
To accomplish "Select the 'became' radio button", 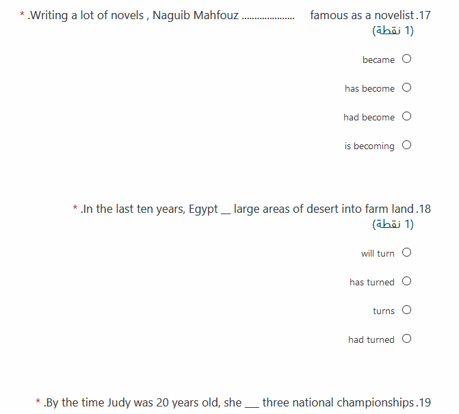I will tap(406, 59).
